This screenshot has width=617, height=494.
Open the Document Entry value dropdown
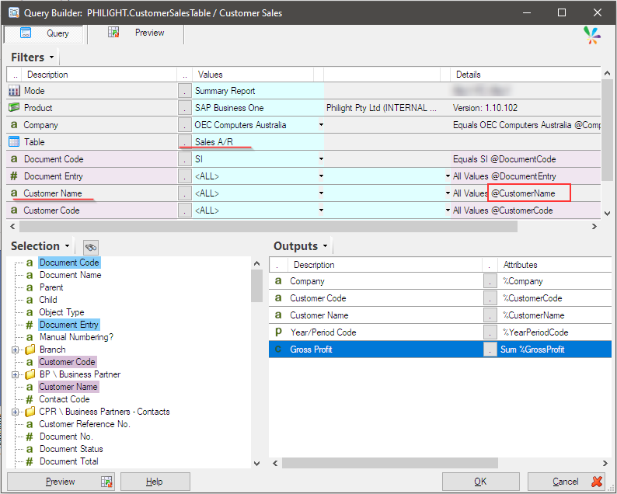point(321,176)
